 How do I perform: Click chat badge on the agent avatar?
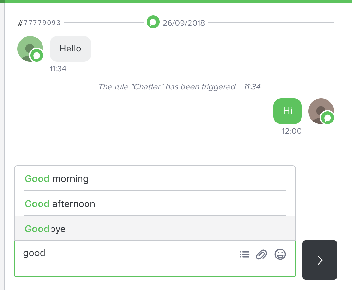tap(328, 118)
